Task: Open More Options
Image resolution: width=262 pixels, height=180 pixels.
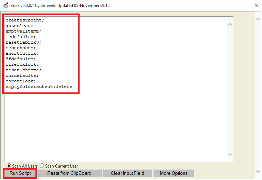Action: (173, 173)
